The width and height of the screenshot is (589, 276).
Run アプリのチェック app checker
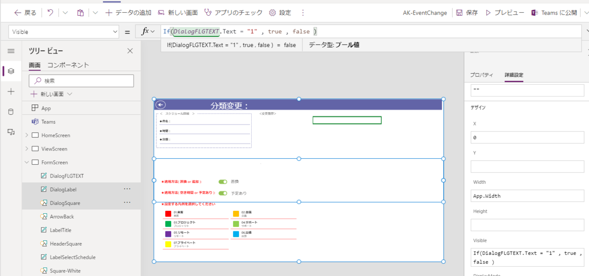[233, 13]
